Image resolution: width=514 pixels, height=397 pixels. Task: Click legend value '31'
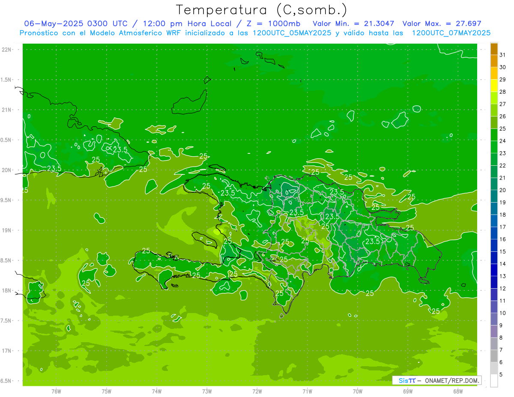(x=502, y=55)
